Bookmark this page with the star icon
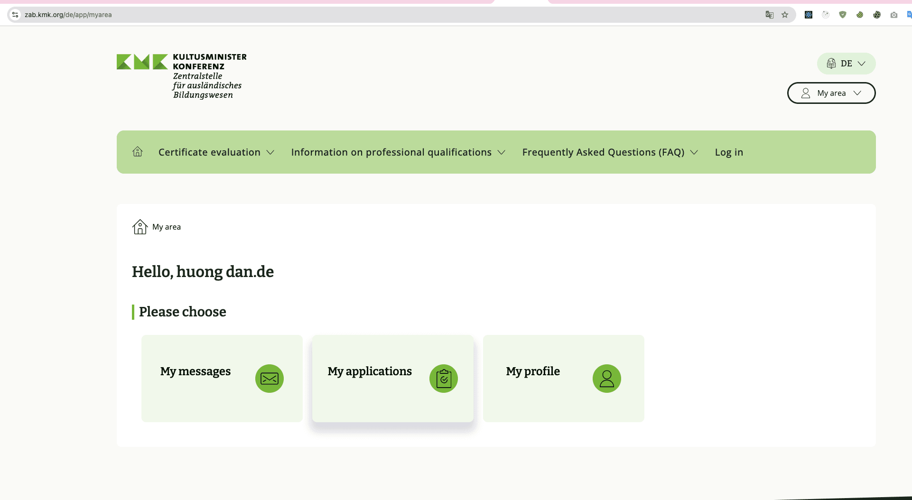Image resolution: width=912 pixels, height=500 pixels. pos(785,15)
